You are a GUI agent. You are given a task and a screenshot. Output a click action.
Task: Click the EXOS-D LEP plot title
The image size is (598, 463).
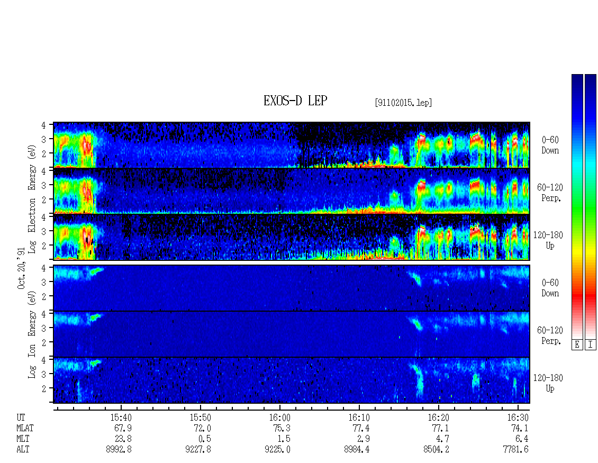[295, 101]
